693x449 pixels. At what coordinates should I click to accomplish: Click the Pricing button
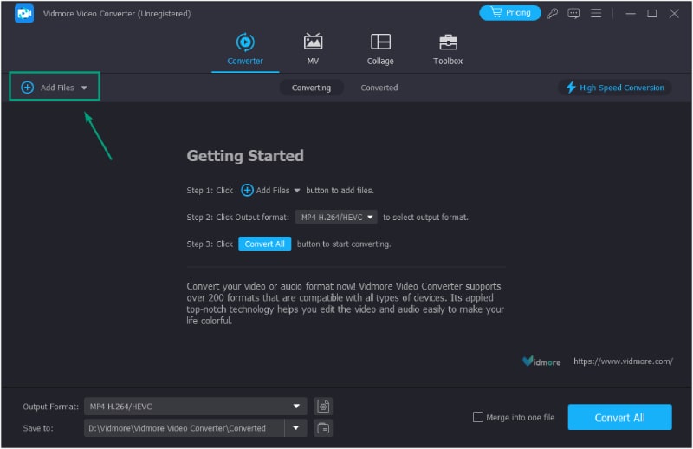click(x=510, y=13)
